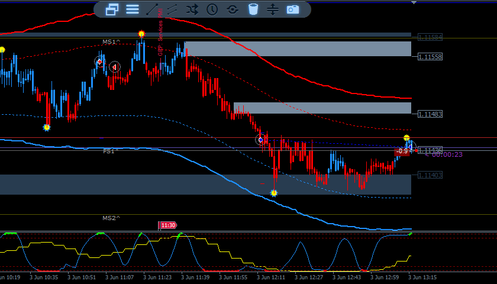Click the candle countdown timer 00:00:23

pyautogui.click(x=447, y=154)
